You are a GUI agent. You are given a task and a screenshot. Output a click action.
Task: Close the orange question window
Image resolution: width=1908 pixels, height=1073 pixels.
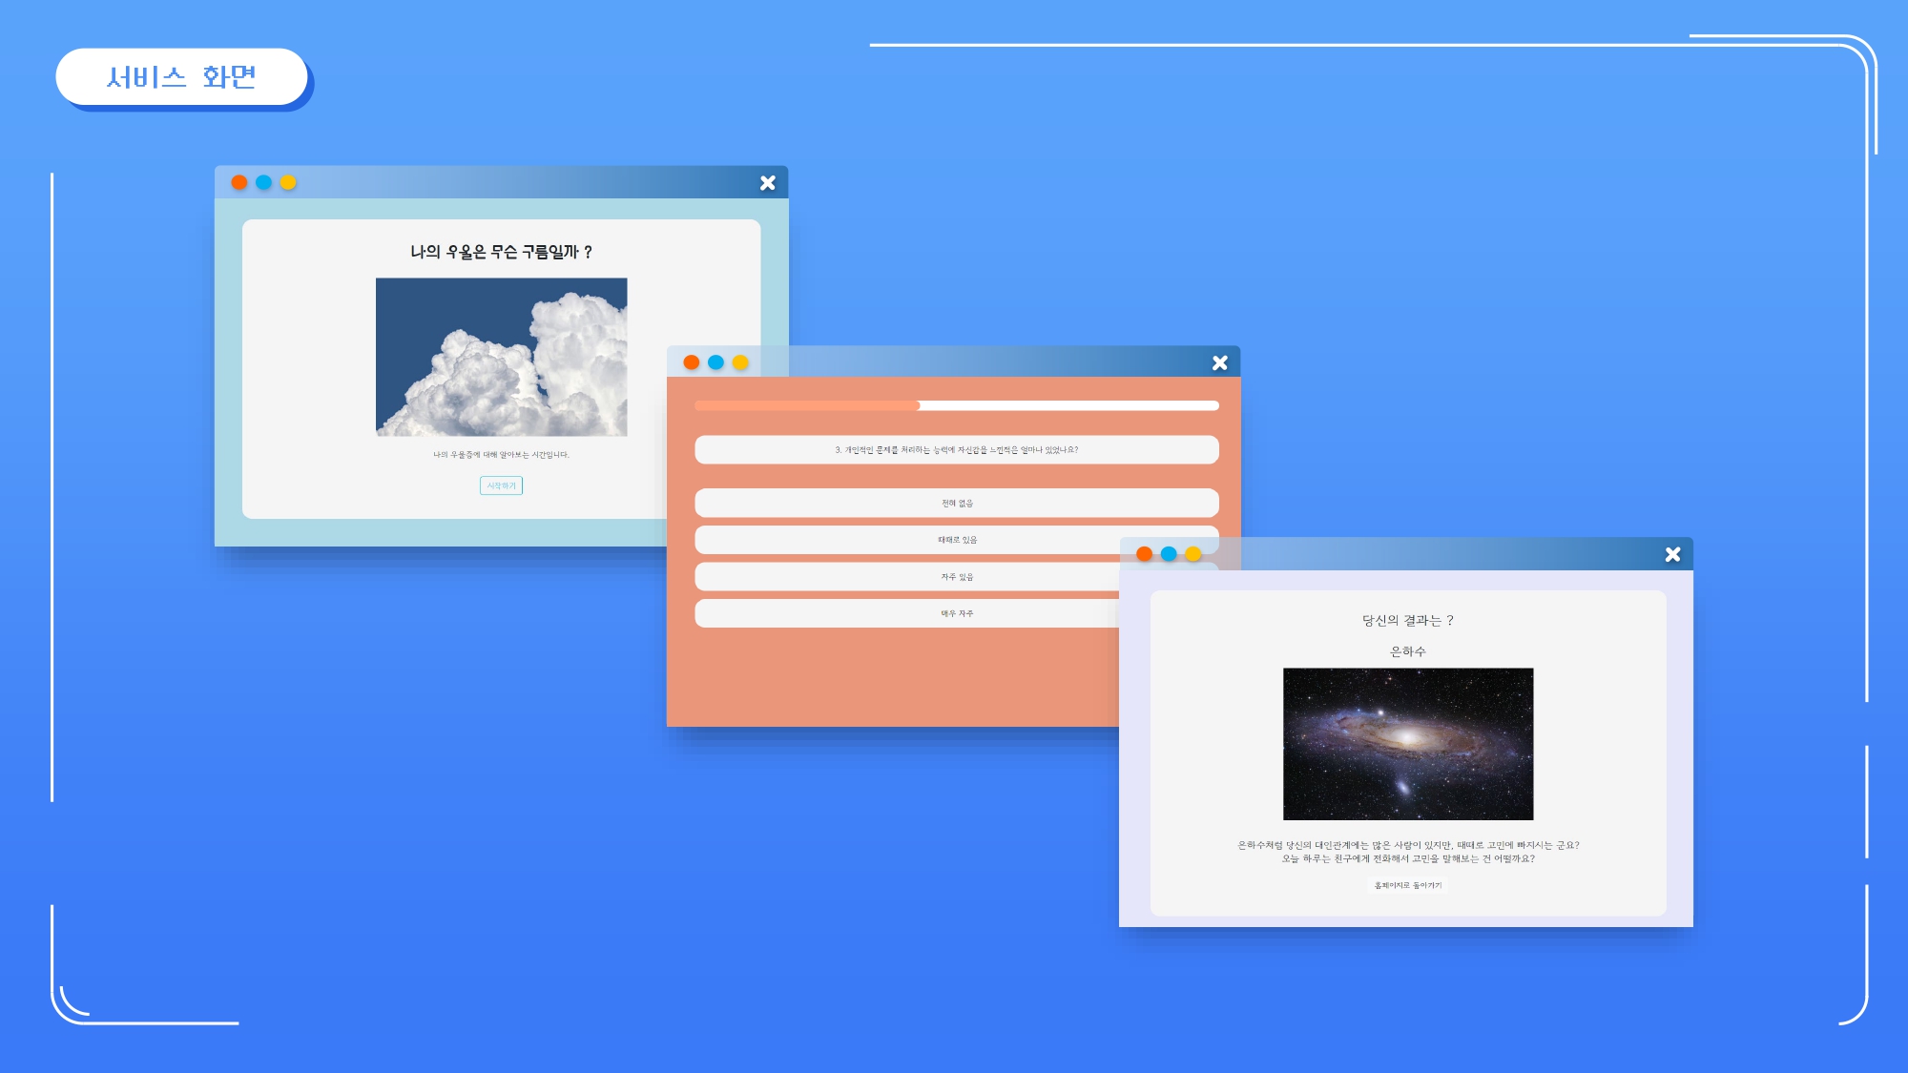pyautogui.click(x=1219, y=362)
